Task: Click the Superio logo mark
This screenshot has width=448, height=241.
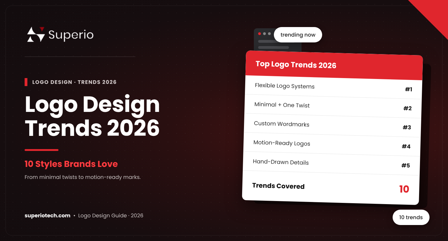Action: point(36,34)
